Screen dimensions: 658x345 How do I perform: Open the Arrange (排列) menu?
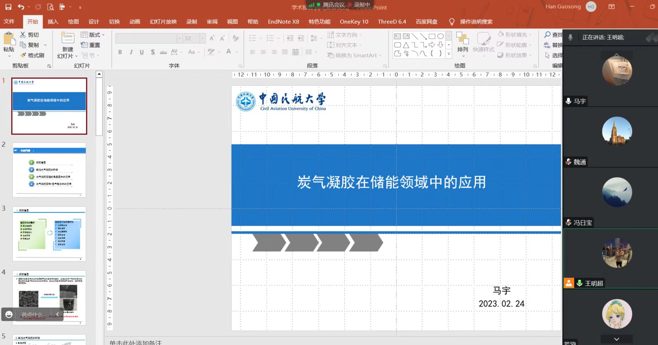click(463, 45)
